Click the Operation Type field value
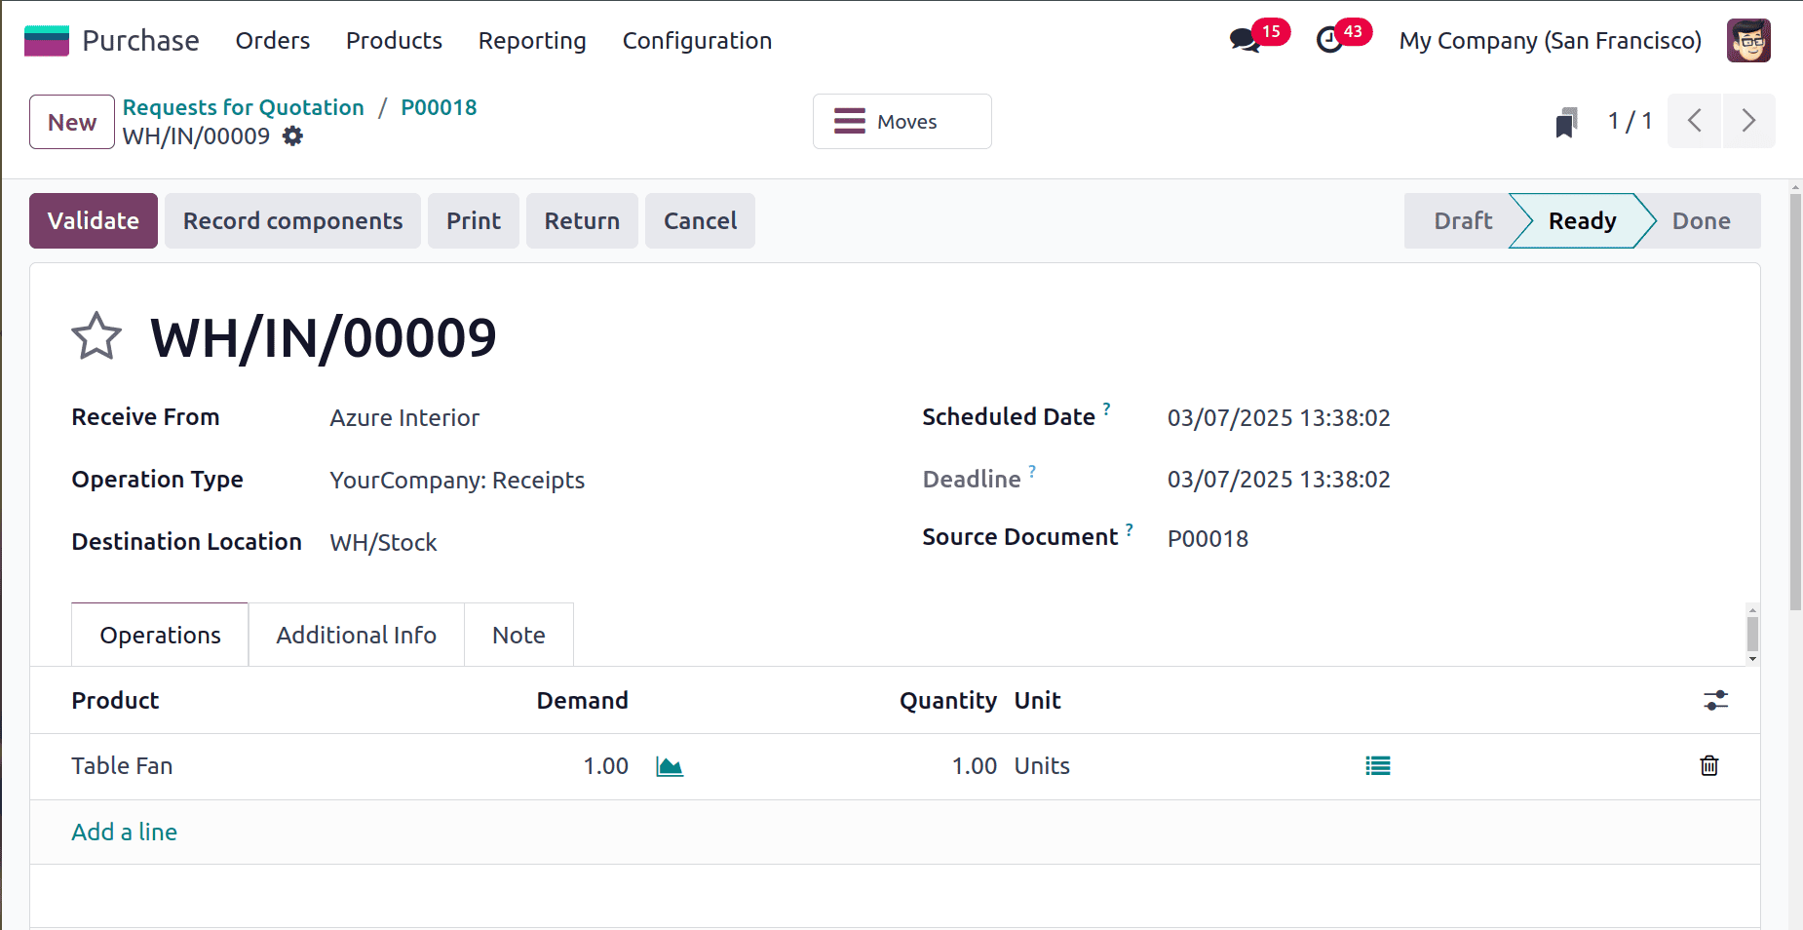The height and width of the screenshot is (930, 1803). (457, 481)
